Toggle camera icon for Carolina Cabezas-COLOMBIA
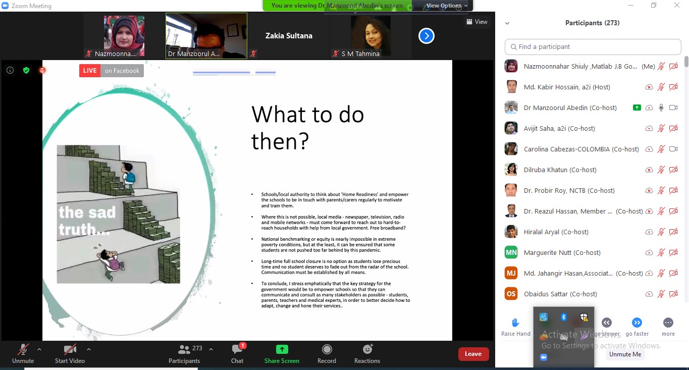 [673, 149]
